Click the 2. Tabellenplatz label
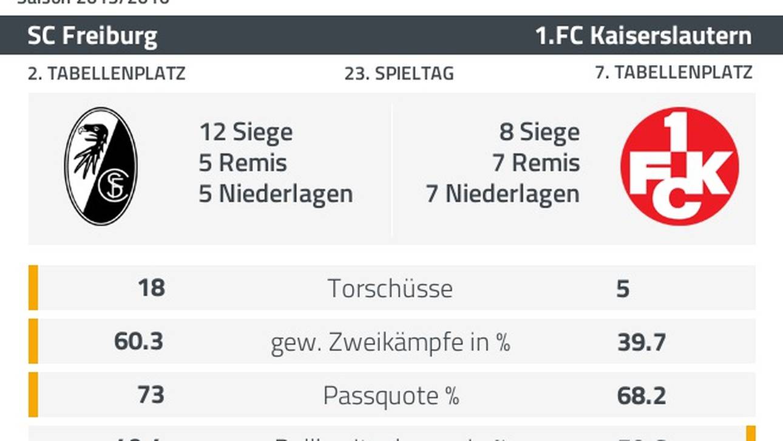Screen dimensions: 783x441 (106, 73)
